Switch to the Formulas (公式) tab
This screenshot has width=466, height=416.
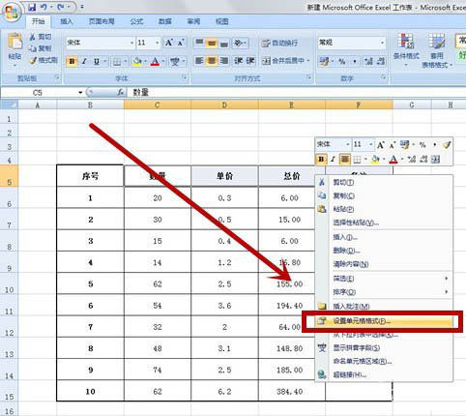pos(136,21)
